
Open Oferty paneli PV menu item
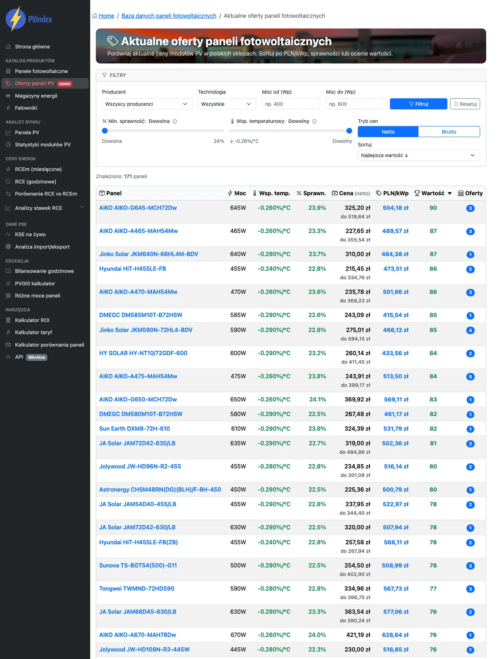click(45, 84)
